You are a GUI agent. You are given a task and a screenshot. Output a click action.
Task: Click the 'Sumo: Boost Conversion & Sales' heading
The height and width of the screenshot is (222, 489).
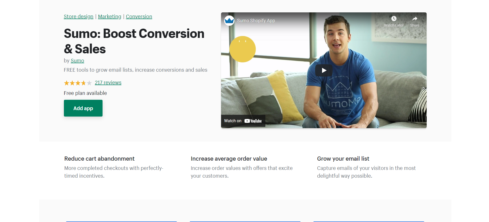[134, 41]
